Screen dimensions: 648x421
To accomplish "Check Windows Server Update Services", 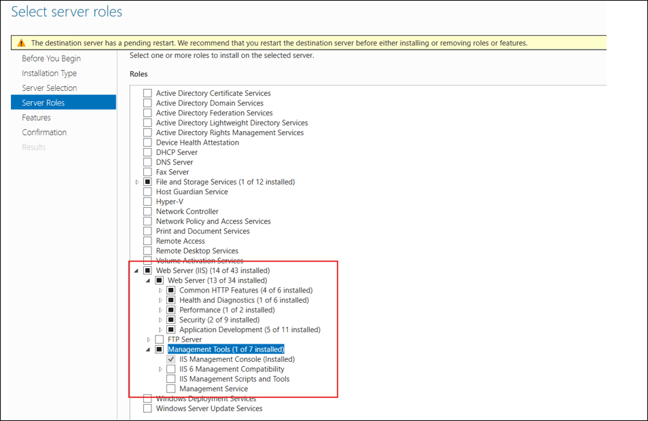I will click(147, 409).
